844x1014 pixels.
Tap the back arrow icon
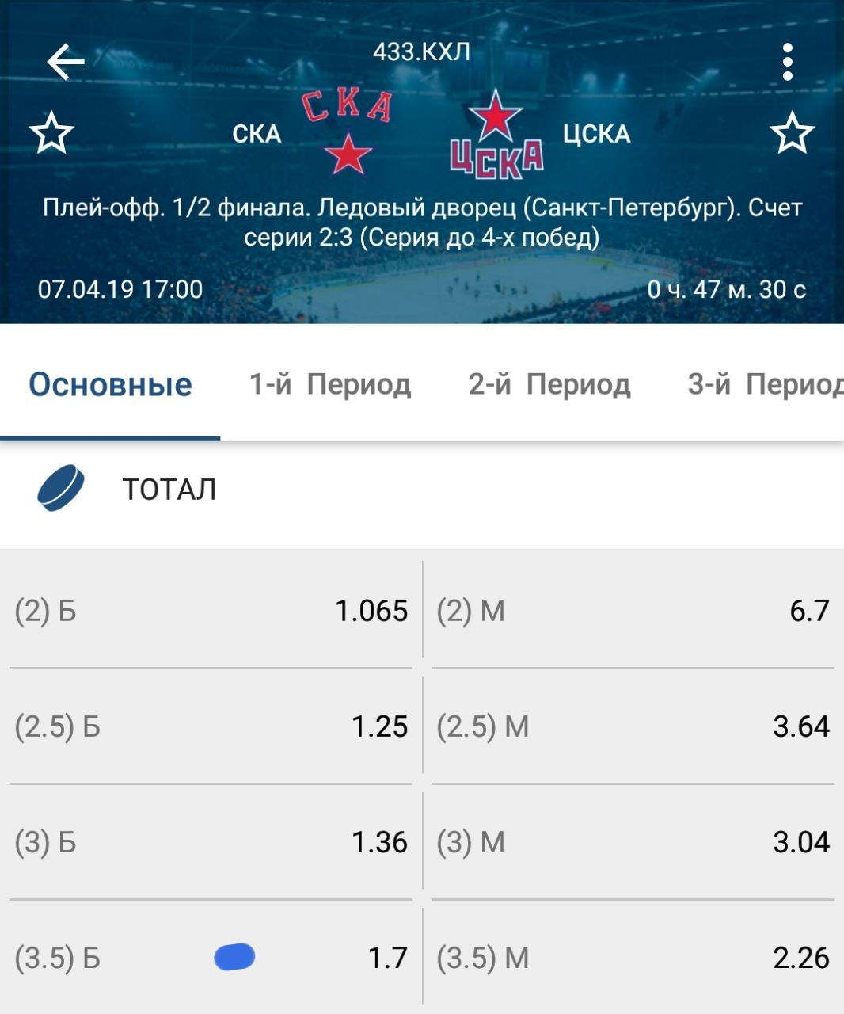(x=66, y=62)
